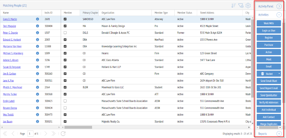Show info for Peter C. Deagle

pos(37,33)
